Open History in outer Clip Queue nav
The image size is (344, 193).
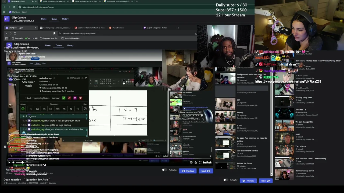click(65, 19)
